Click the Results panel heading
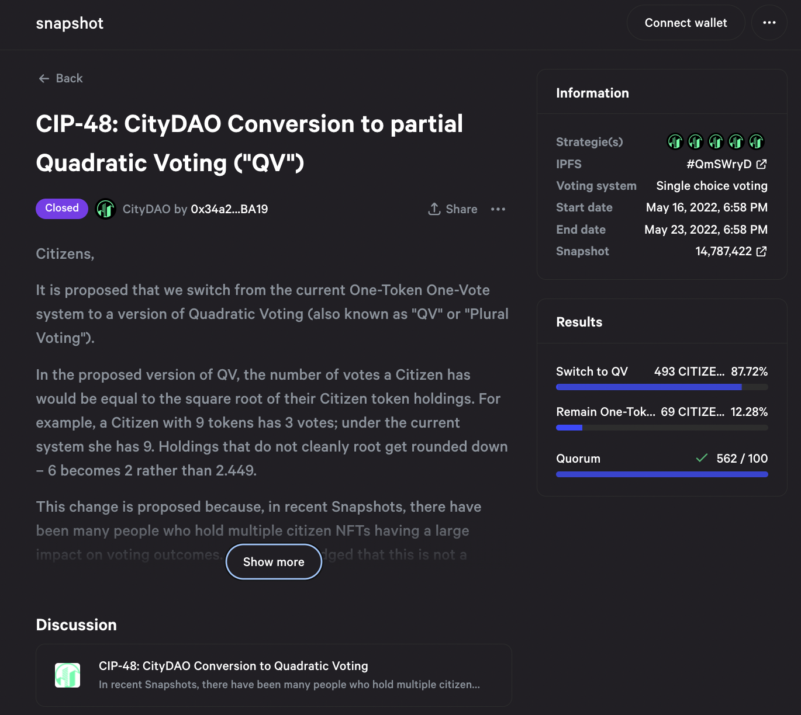 click(x=579, y=322)
